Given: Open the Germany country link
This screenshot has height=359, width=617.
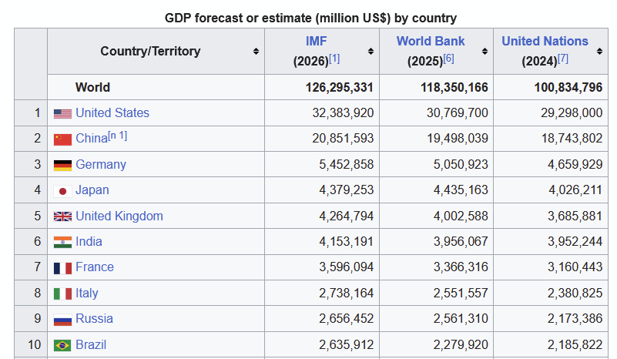Looking at the screenshot, I should coord(101,164).
